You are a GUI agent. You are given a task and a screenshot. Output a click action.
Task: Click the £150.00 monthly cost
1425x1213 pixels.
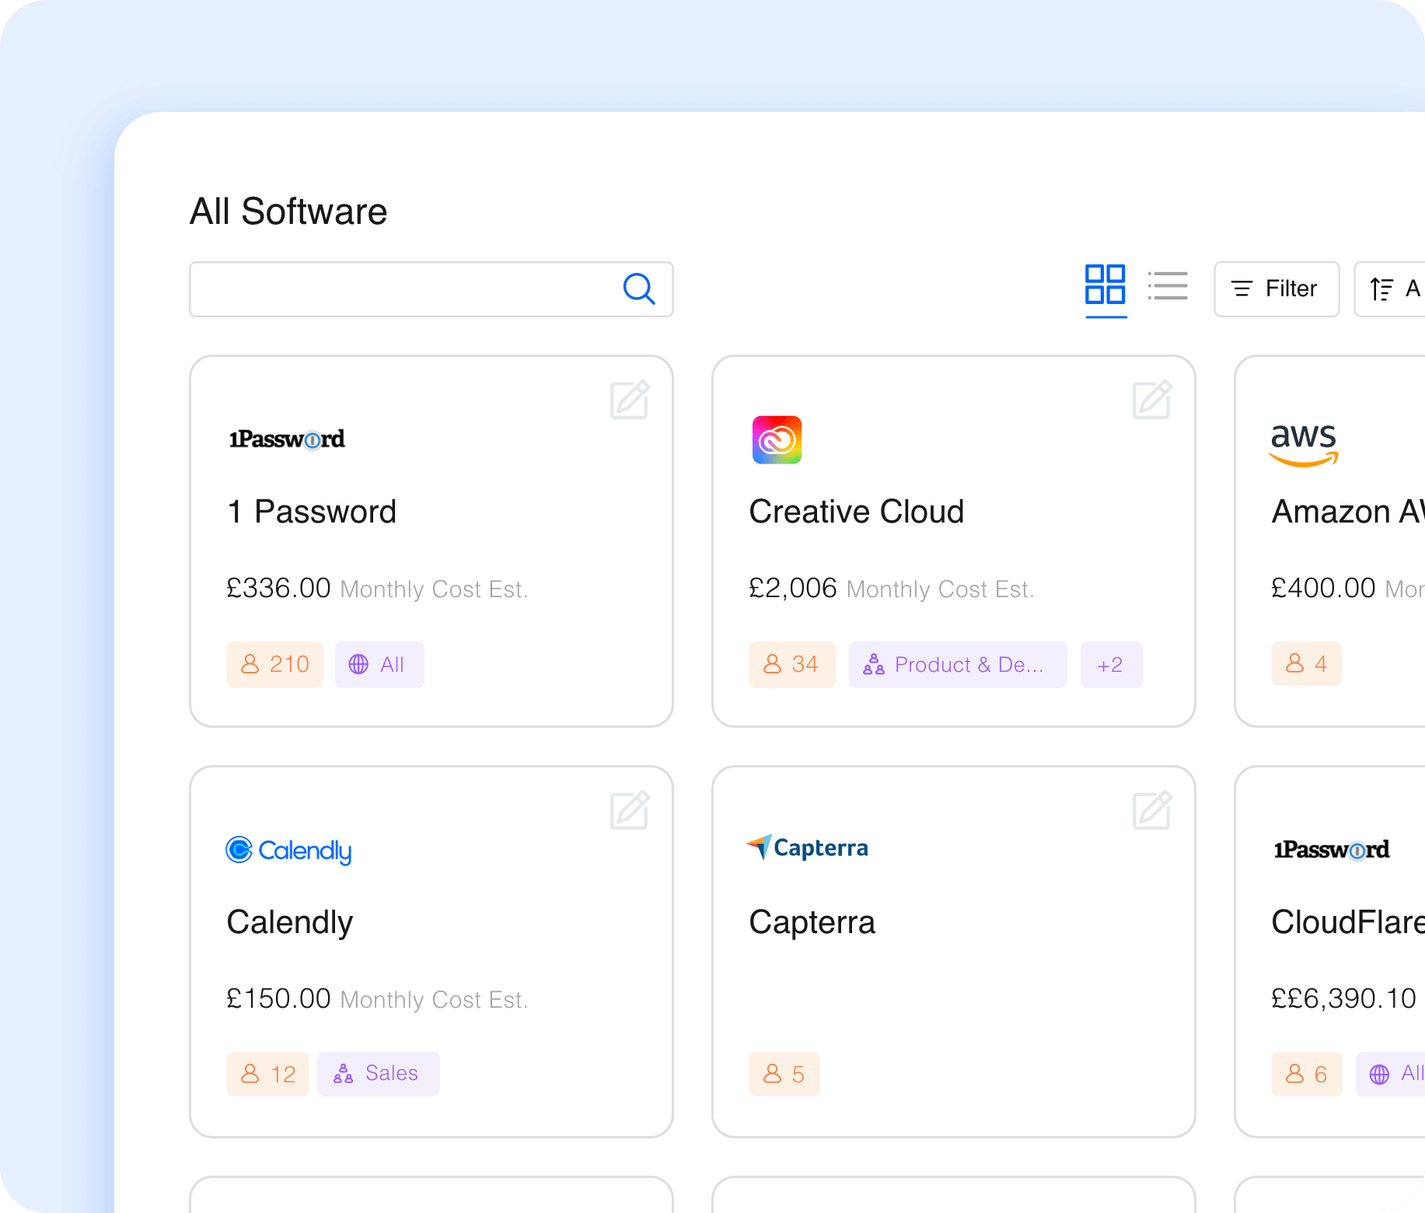278,998
